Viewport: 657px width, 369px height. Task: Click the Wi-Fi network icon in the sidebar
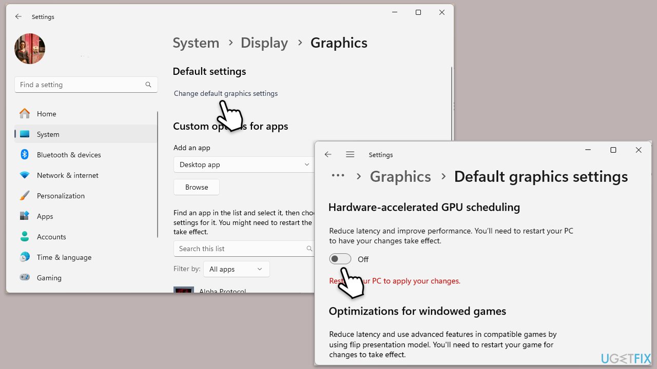(x=25, y=175)
